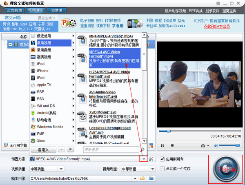The image size is (245, 185).
Task: Enable the 合并成一个文件 checkbox
Action: click(162, 169)
